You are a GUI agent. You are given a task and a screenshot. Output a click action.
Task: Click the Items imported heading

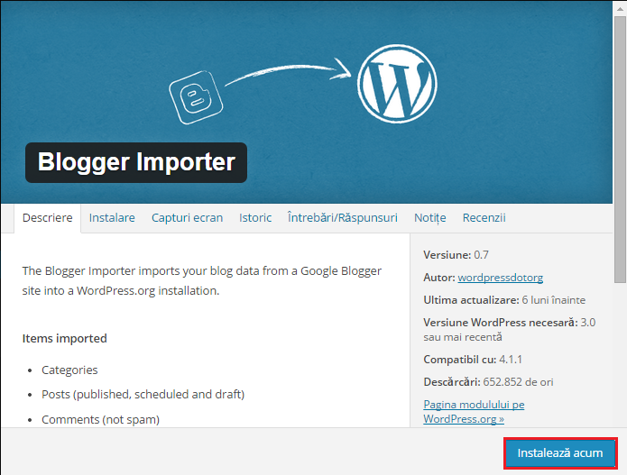(64, 338)
